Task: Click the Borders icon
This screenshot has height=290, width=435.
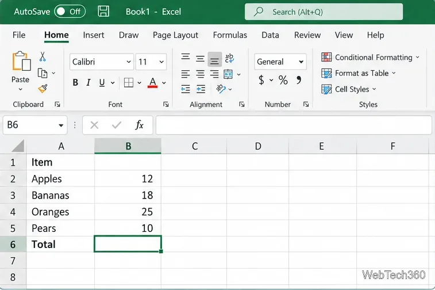Action: coord(129,82)
